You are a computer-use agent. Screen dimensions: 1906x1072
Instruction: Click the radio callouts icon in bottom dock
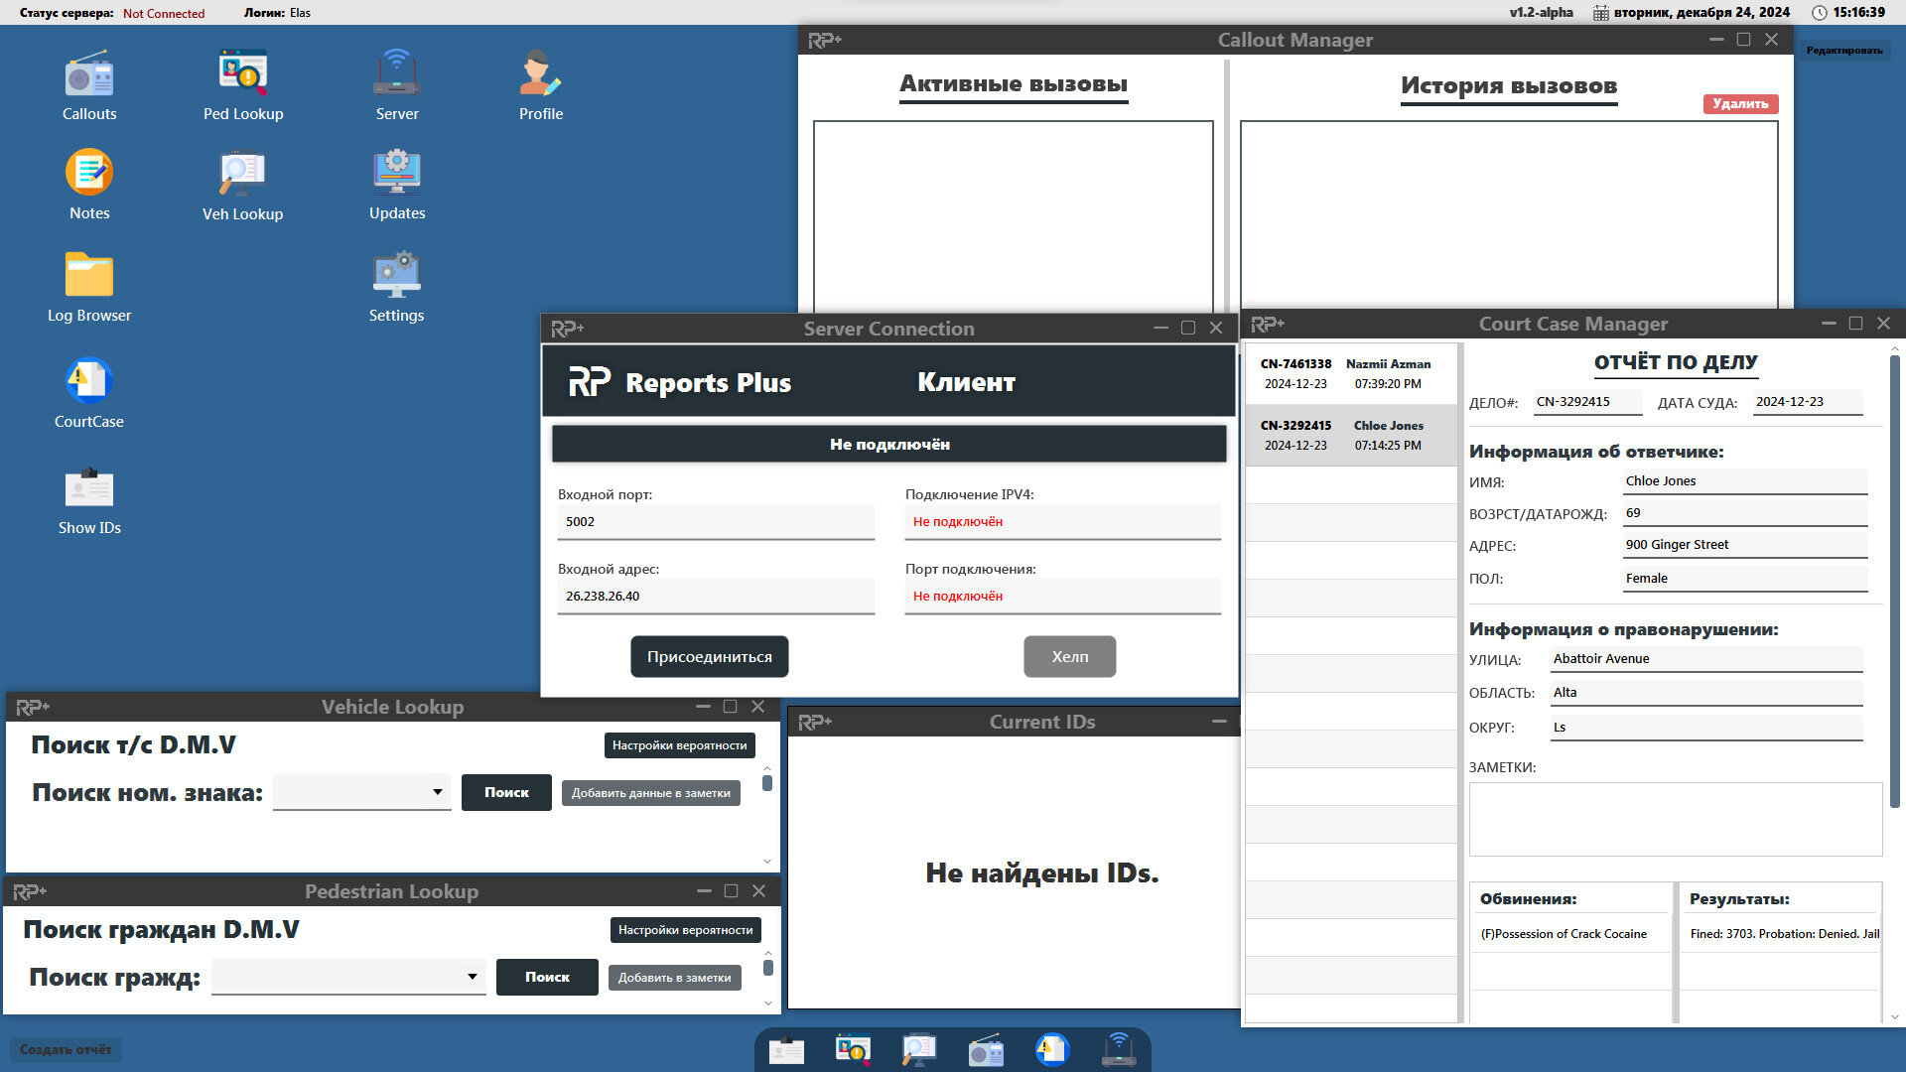pos(986,1050)
